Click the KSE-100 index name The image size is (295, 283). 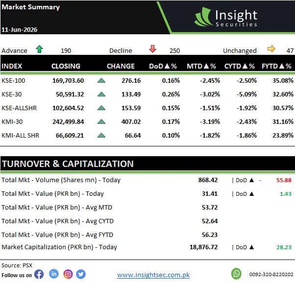pos(13,81)
